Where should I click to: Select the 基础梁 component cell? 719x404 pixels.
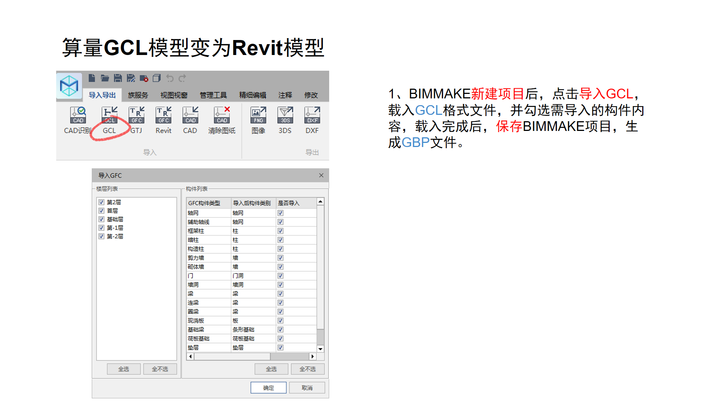tap(209, 330)
